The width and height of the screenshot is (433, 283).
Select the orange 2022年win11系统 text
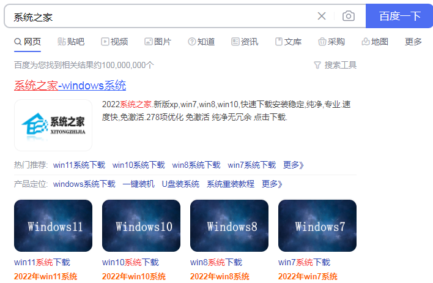click(x=46, y=276)
